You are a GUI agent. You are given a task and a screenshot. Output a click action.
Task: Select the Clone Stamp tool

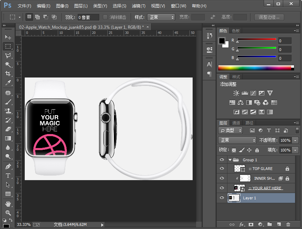point(8,111)
